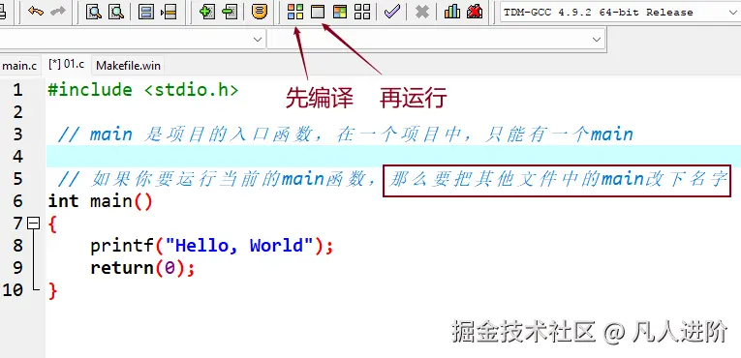Viewport: 741px width, 358px height.
Task: Click the comment on line 3 about main
Action: (346, 134)
